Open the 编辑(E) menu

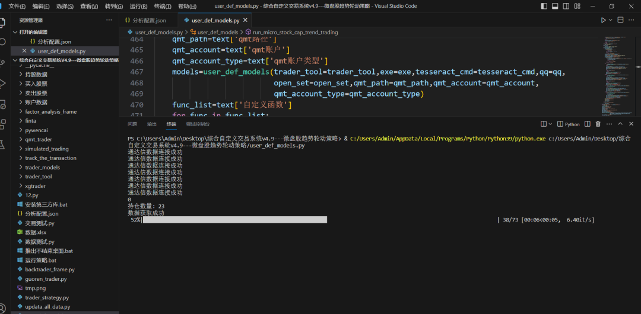click(41, 7)
